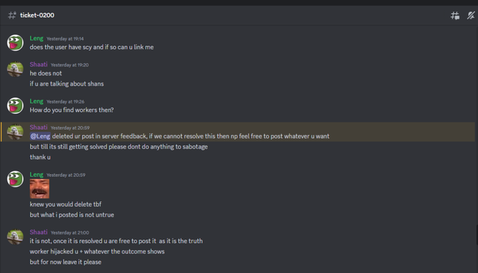Click Leng's avatar next to 'How do you find workers then?'

(15, 106)
